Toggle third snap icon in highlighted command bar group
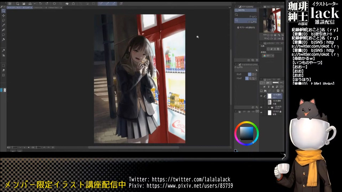This screenshot has height=192, width=342. (114, 4)
